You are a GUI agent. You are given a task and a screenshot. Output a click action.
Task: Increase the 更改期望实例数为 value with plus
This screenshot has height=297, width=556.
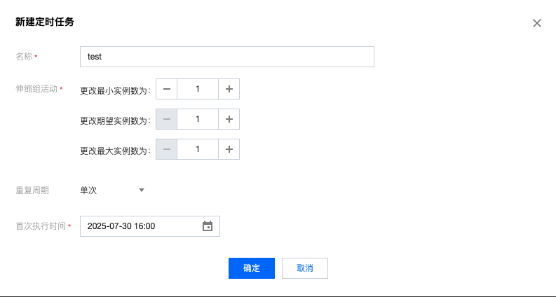(229, 119)
